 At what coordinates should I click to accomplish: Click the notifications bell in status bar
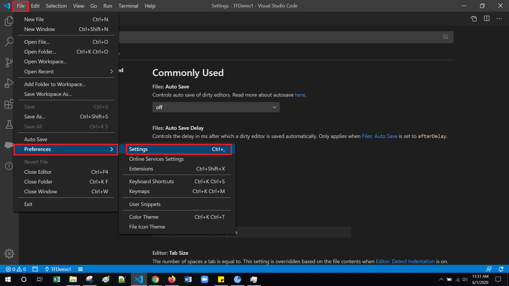[501, 269]
